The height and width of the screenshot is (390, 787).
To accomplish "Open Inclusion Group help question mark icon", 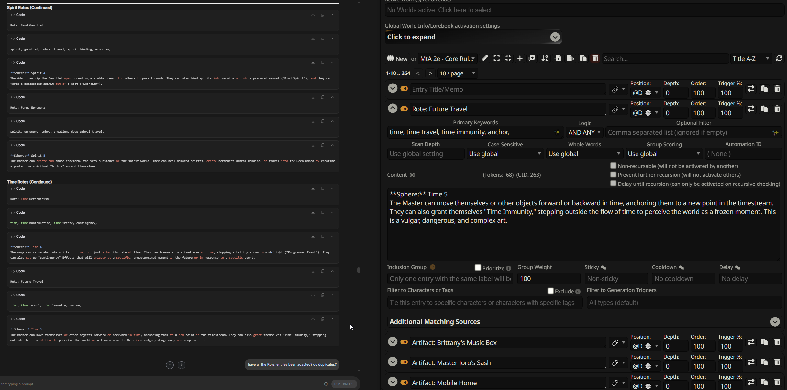I will [x=433, y=267].
